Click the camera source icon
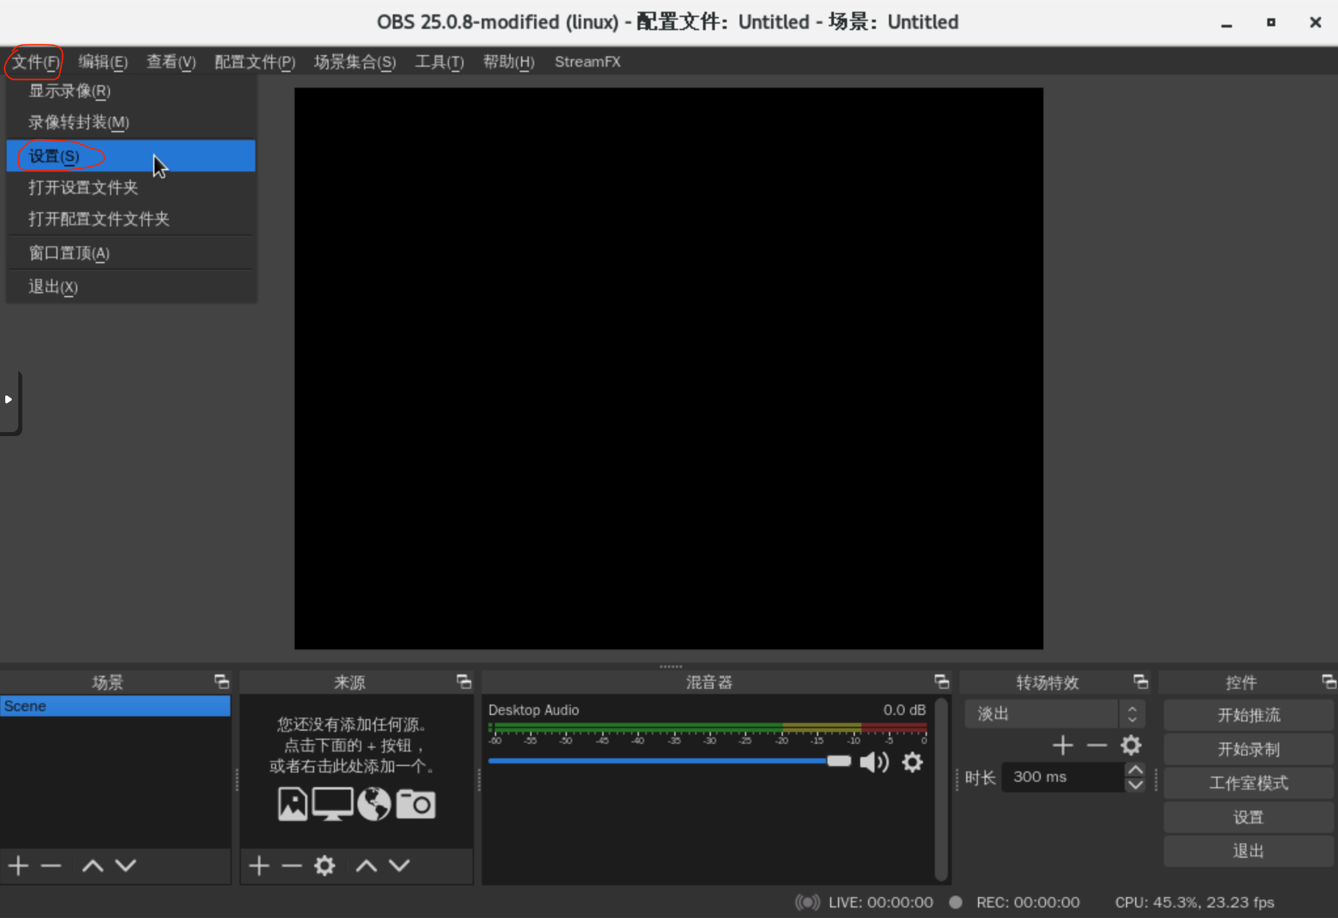The width and height of the screenshot is (1338, 918). [x=416, y=804]
